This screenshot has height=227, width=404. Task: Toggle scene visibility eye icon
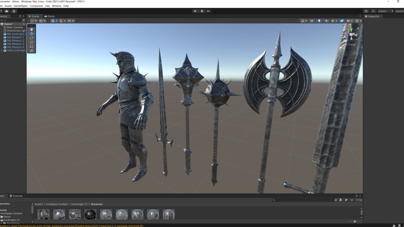pos(342,21)
